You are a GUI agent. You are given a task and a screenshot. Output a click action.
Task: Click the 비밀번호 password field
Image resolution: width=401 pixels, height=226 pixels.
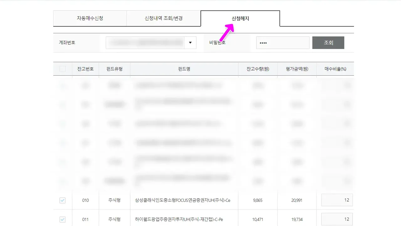click(283, 43)
